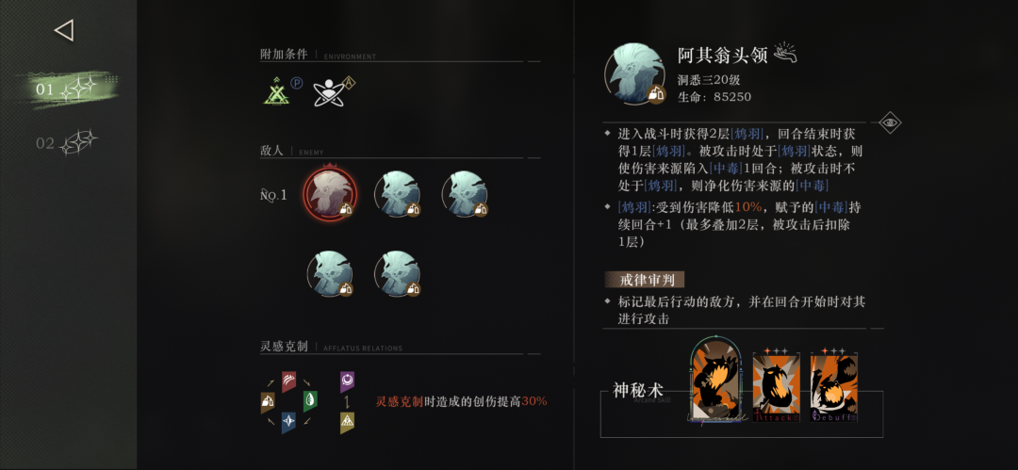
Task: Select the red-highlighted boss enemy portrait
Action: pos(330,192)
